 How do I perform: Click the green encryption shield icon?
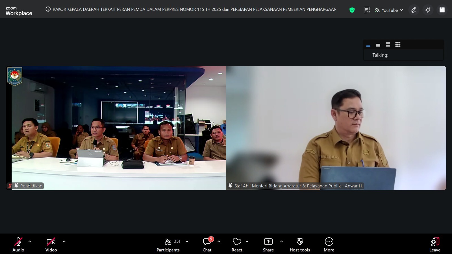(352, 10)
